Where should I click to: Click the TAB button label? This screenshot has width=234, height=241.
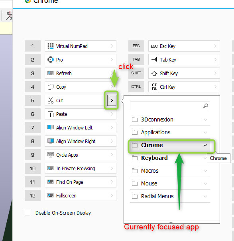pyautogui.click(x=136, y=60)
